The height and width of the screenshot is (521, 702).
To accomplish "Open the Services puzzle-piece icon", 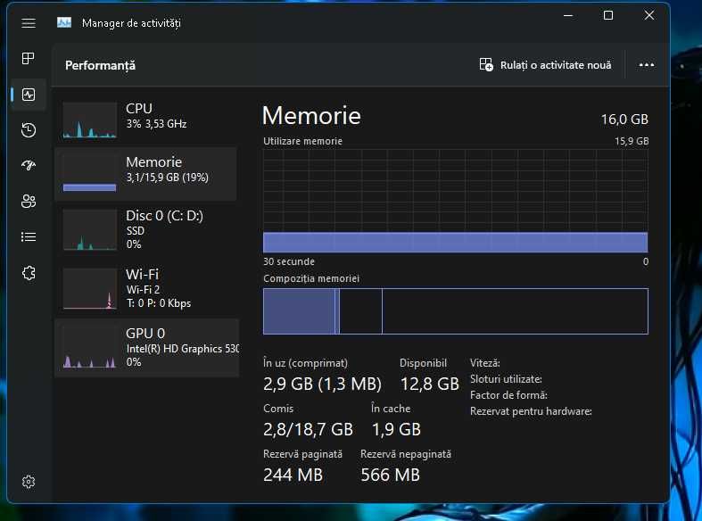I will click(29, 273).
